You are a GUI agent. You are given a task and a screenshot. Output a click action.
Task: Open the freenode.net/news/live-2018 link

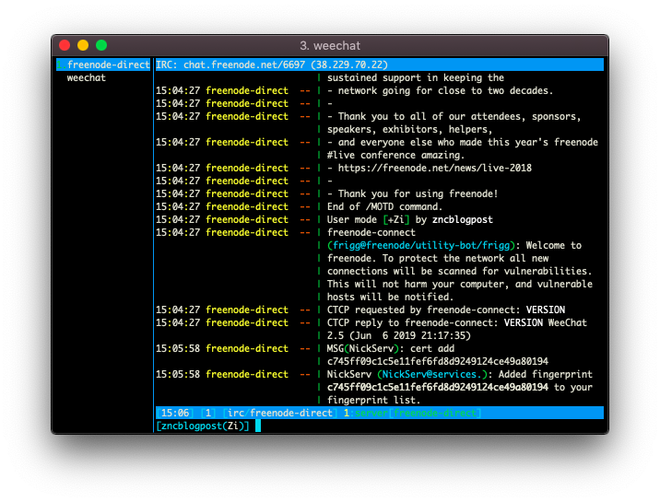click(435, 169)
